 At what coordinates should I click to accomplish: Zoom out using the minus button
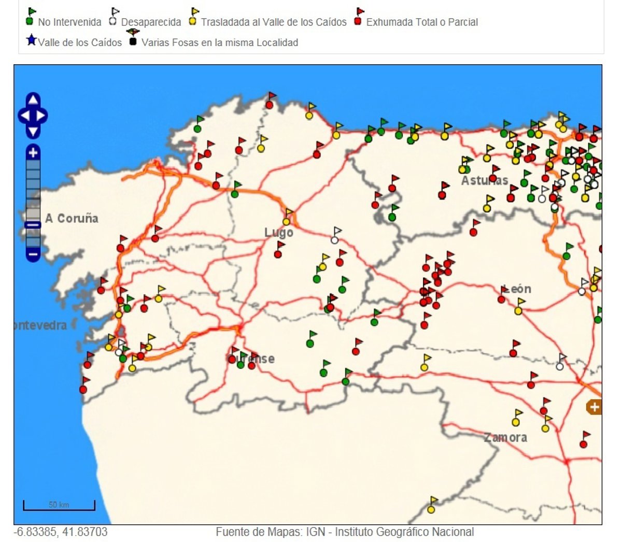click(33, 254)
